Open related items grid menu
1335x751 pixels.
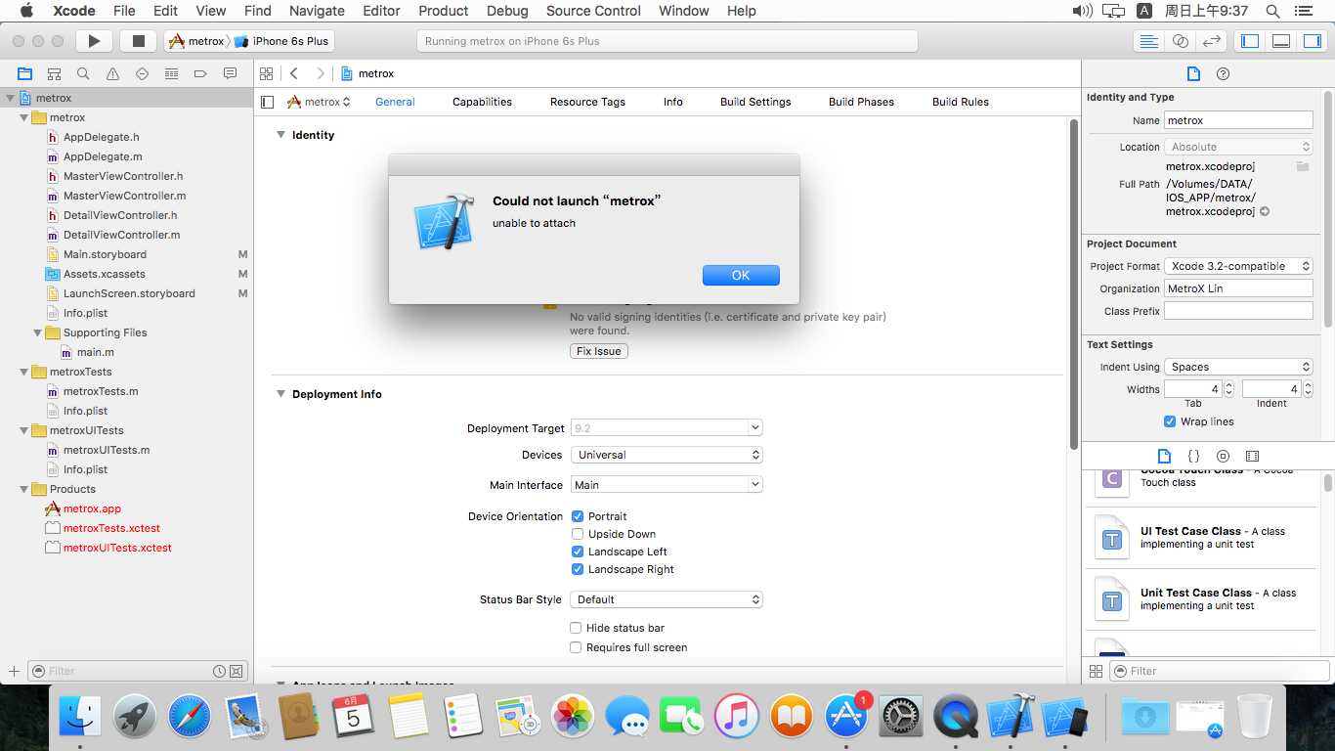[x=265, y=73]
